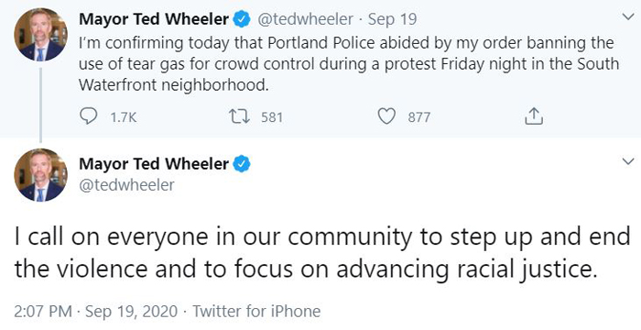
Task: Expand bottom tweet's chevron menu
Action: click(628, 161)
